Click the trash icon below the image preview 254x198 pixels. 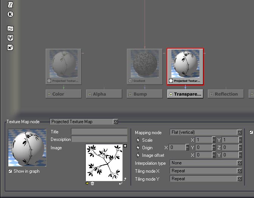[93, 183]
